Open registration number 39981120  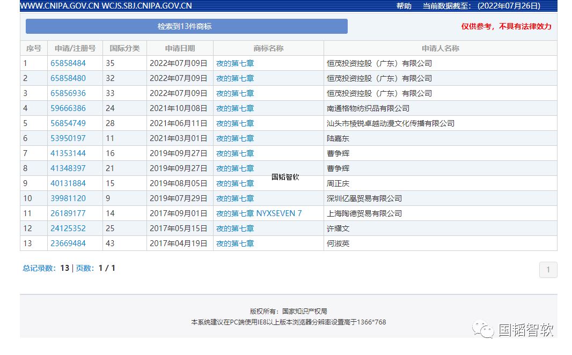(68, 198)
